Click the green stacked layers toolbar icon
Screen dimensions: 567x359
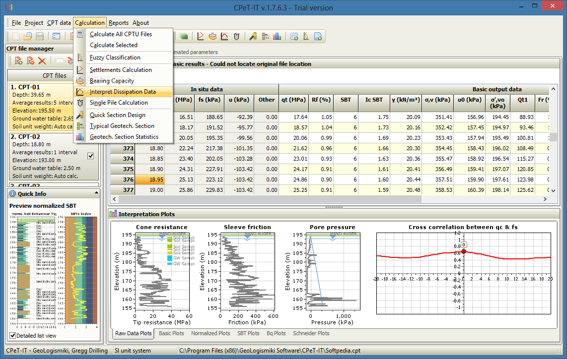[184, 36]
